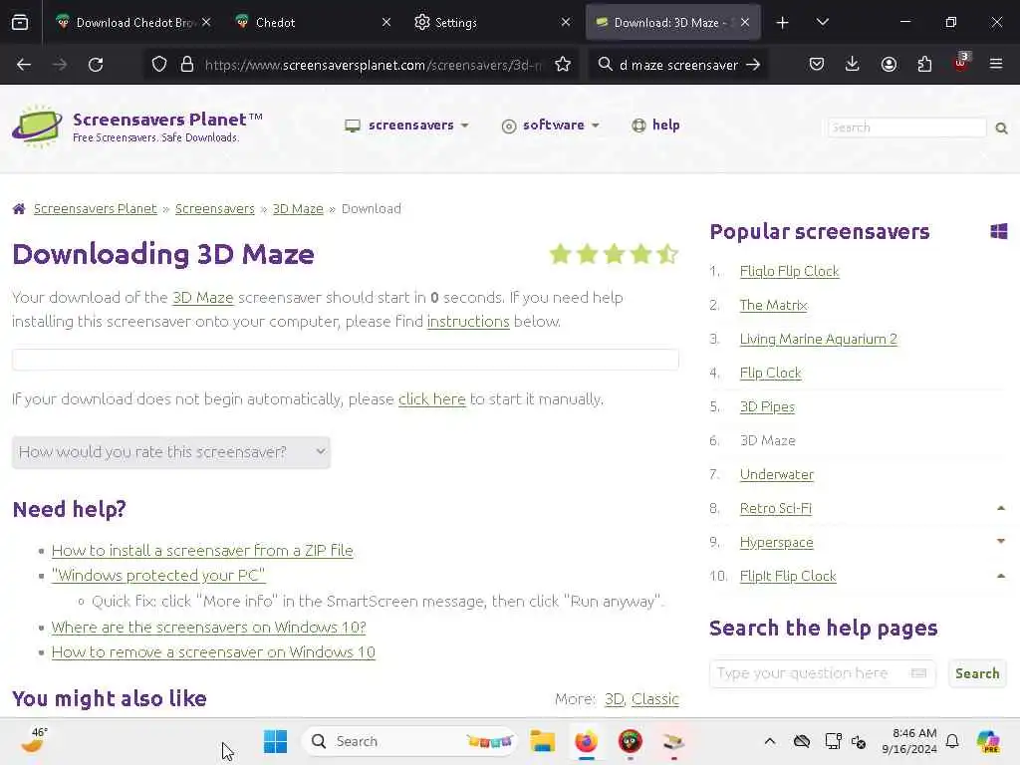Screen dimensions: 1020x765
Task: Open the Copilot preview icon in taskbar
Action: click(x=988, y=741)
